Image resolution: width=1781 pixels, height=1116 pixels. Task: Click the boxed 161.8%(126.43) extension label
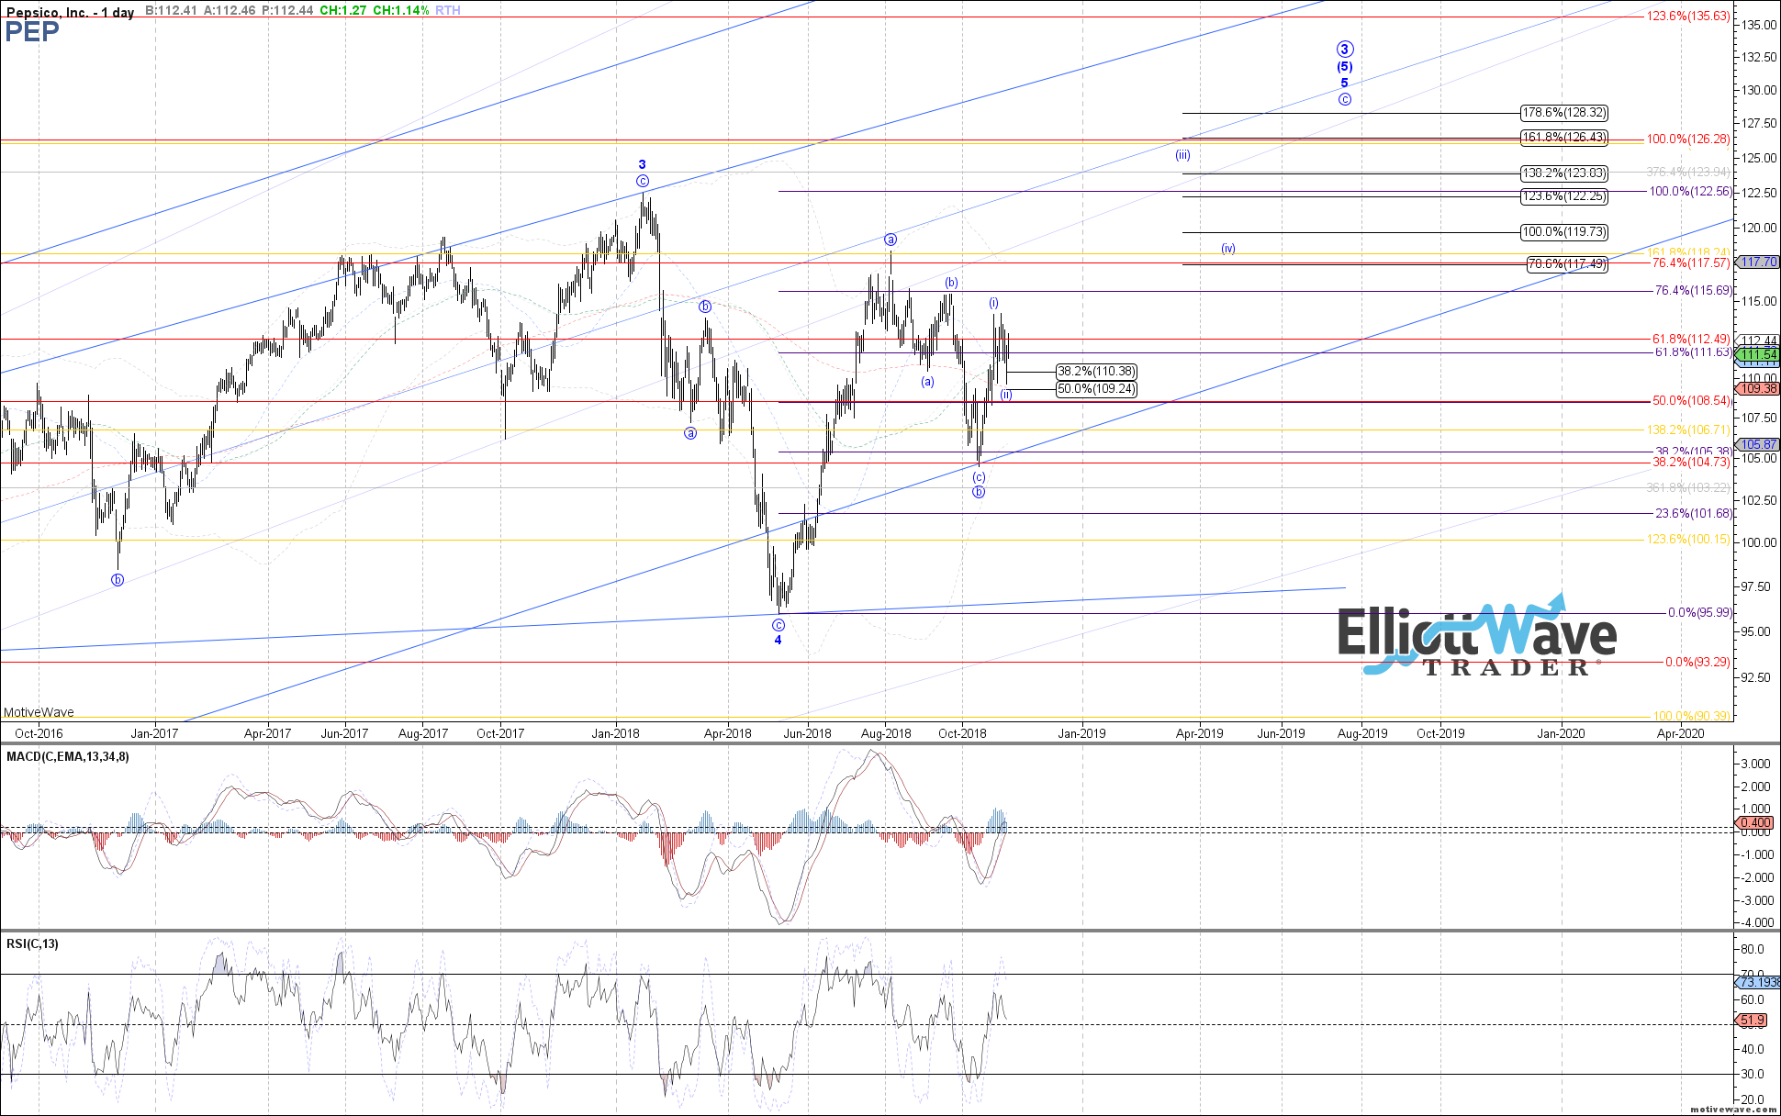tap(1564, 138)
